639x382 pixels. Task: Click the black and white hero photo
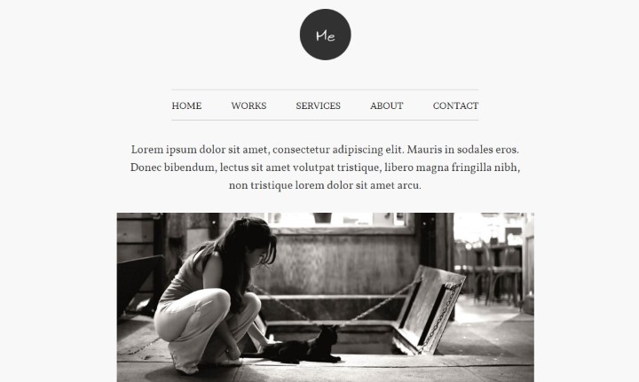tap(325, 298)
